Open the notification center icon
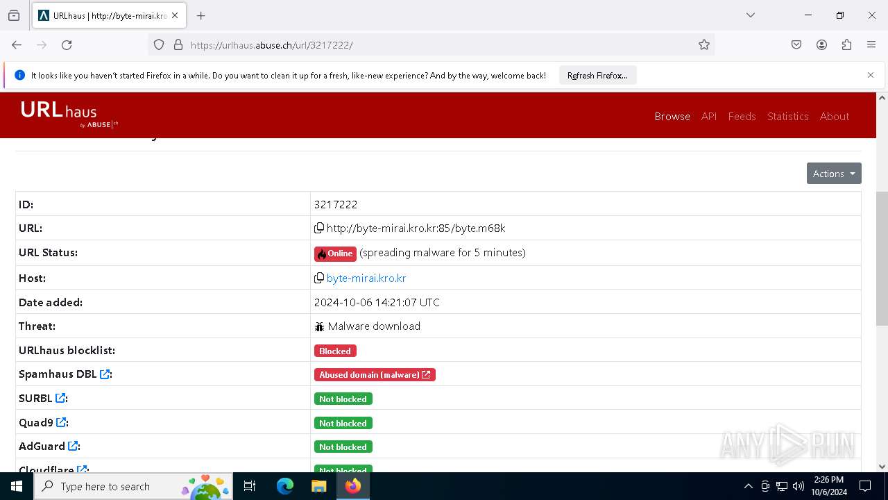The image size is (888, 500). coord(865,486)
